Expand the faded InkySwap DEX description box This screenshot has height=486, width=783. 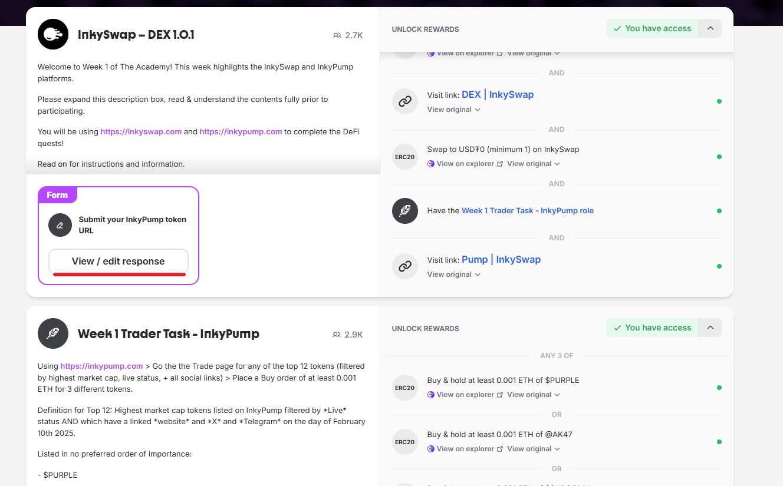[x=203, y=165]
